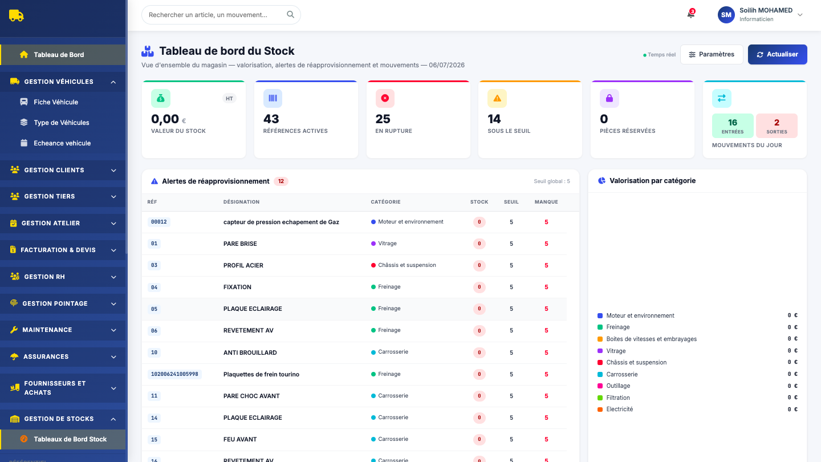
Task: Click the red cross En rupture icon
Action: point(385,98)
